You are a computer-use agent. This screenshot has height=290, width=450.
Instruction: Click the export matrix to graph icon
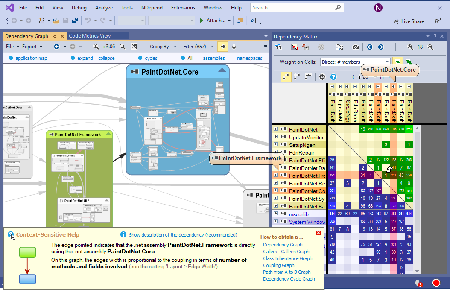click(x=340, y=47)
